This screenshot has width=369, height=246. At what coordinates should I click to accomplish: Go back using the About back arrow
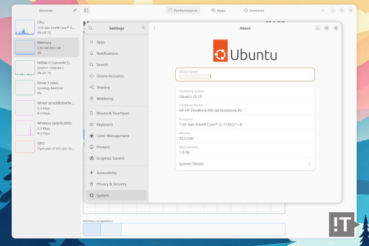(x=154, y=28)
